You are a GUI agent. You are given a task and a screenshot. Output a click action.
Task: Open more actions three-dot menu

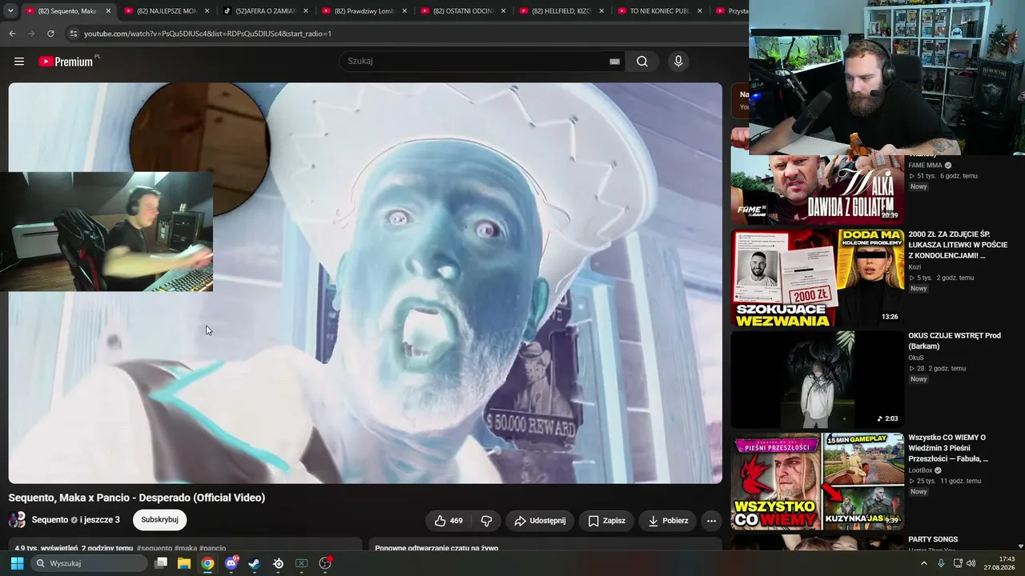[x=711, y=521]
